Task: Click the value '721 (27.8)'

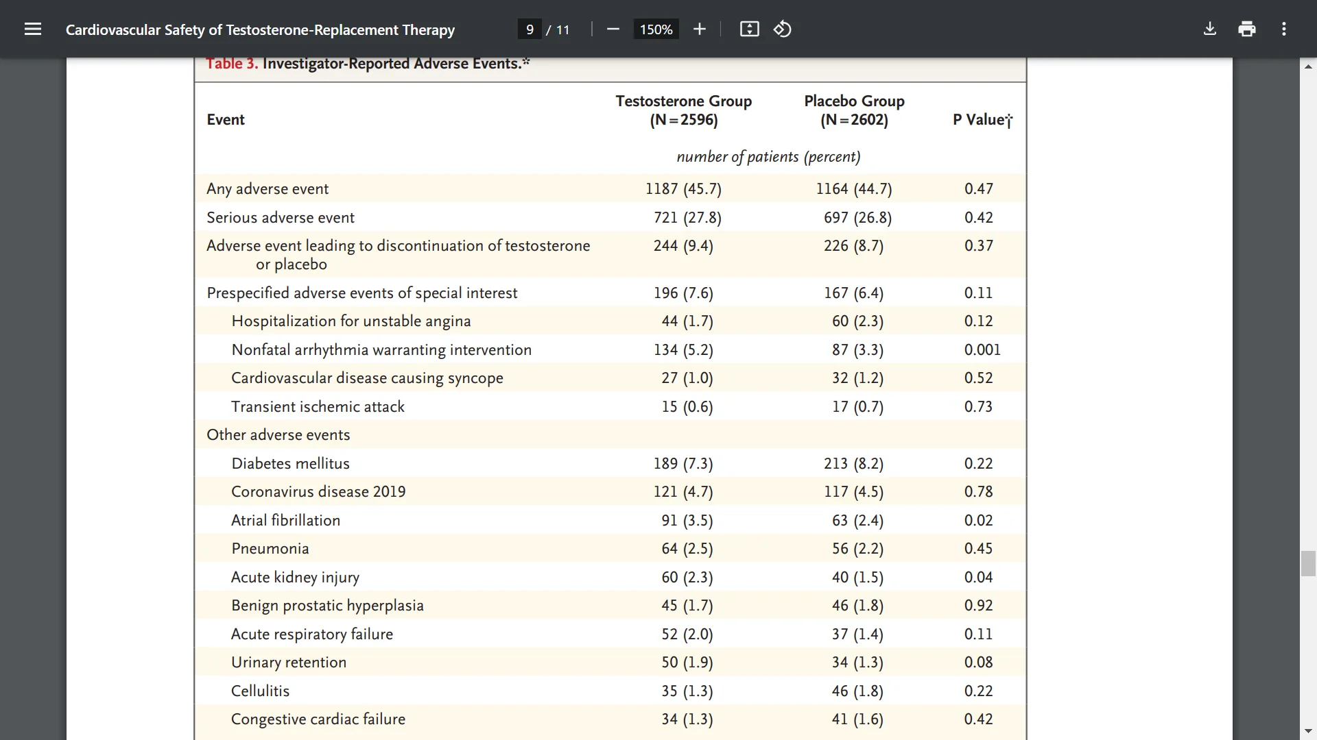Action: tap(687, 218)
